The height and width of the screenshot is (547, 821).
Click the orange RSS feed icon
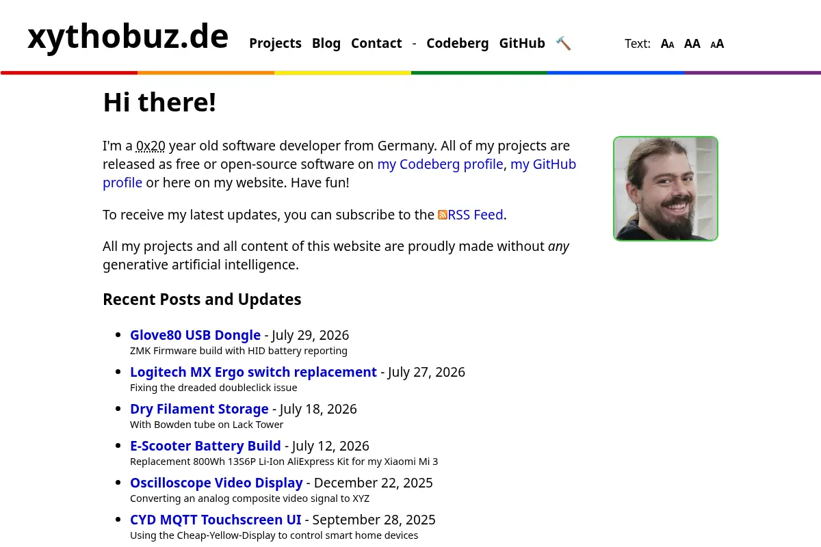[x=443, y=215]
